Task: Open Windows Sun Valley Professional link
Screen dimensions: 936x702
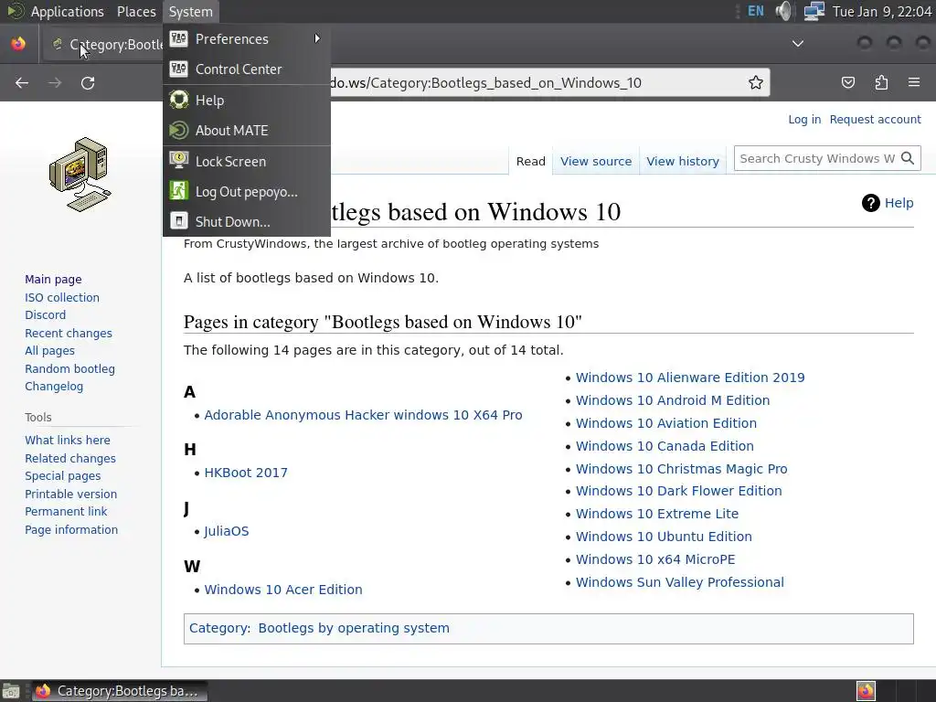Action: [x=680, y=582]
